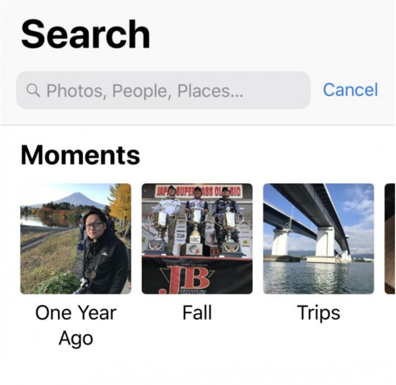This screenshot has height=385, width=396.
Task: Tap the Japan Super Bass Classic sign
Action: [x=196, y=191]
